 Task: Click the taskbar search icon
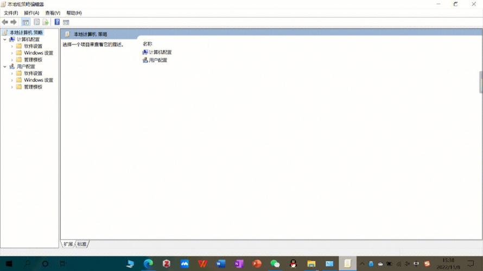pos(28,263)
